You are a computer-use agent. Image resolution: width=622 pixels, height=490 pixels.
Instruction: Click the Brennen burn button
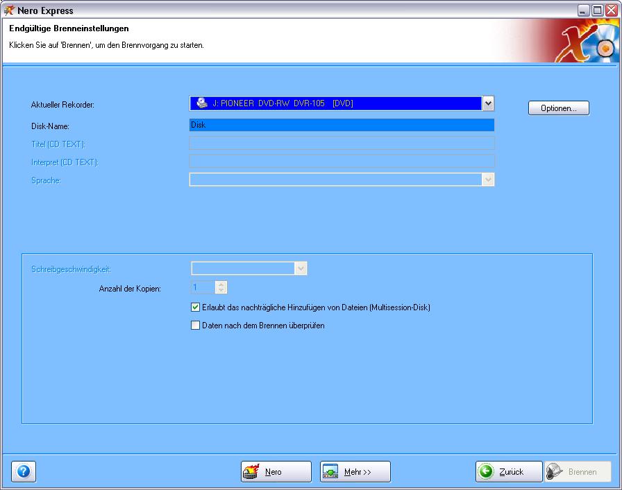point(578,471)
